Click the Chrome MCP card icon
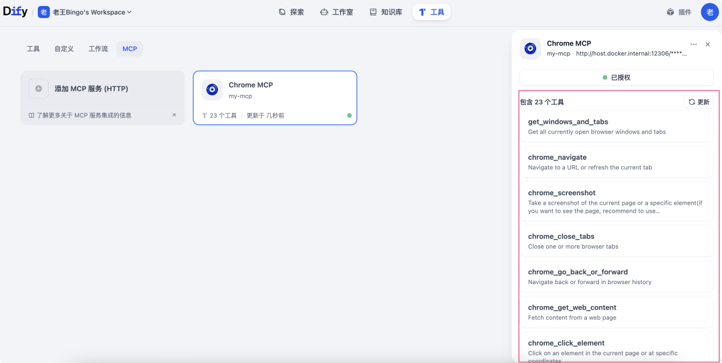722x363 pixels. (x=213, y=90)
